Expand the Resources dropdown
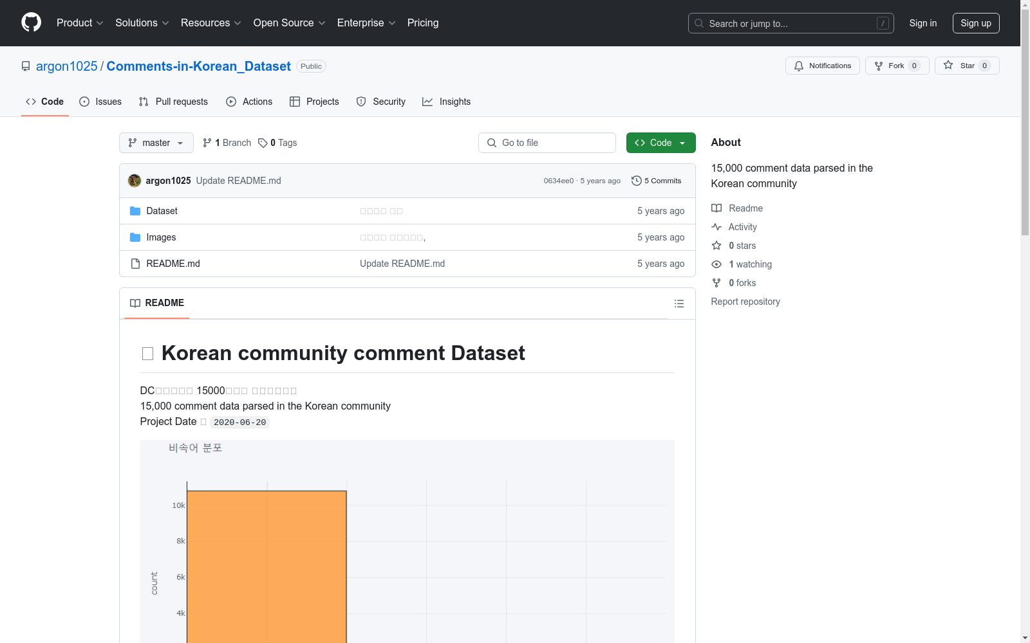Screen dimensions: 1030x643 (211, 23)
